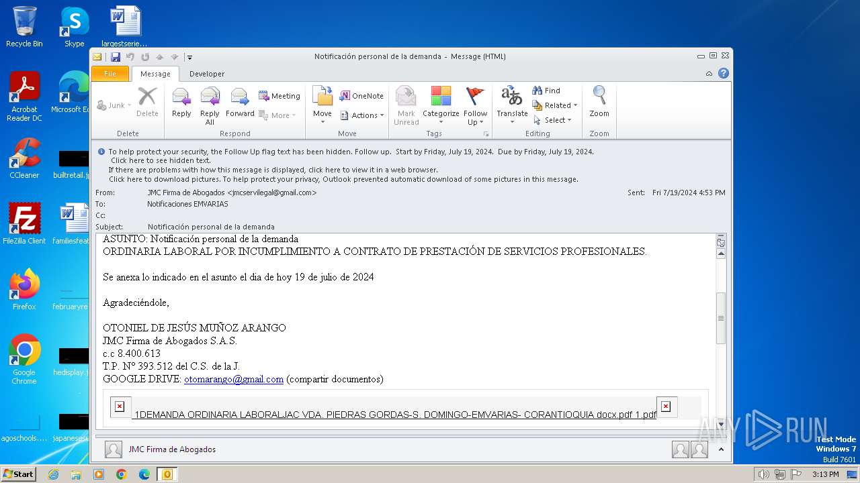Image resolution: width=860 pixels, height=483 pixels.
Task: Open the Tags dialog launcher
Action: coord(486,134)
